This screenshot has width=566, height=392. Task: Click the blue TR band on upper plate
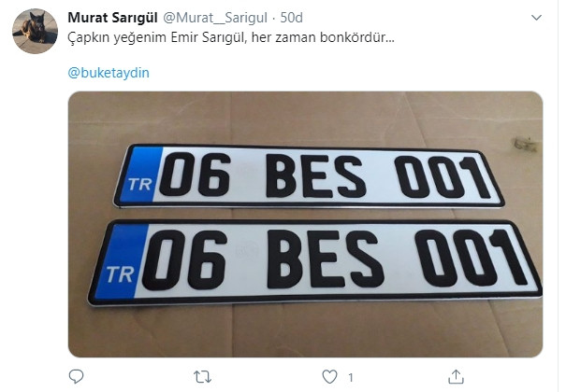(143, 175)
